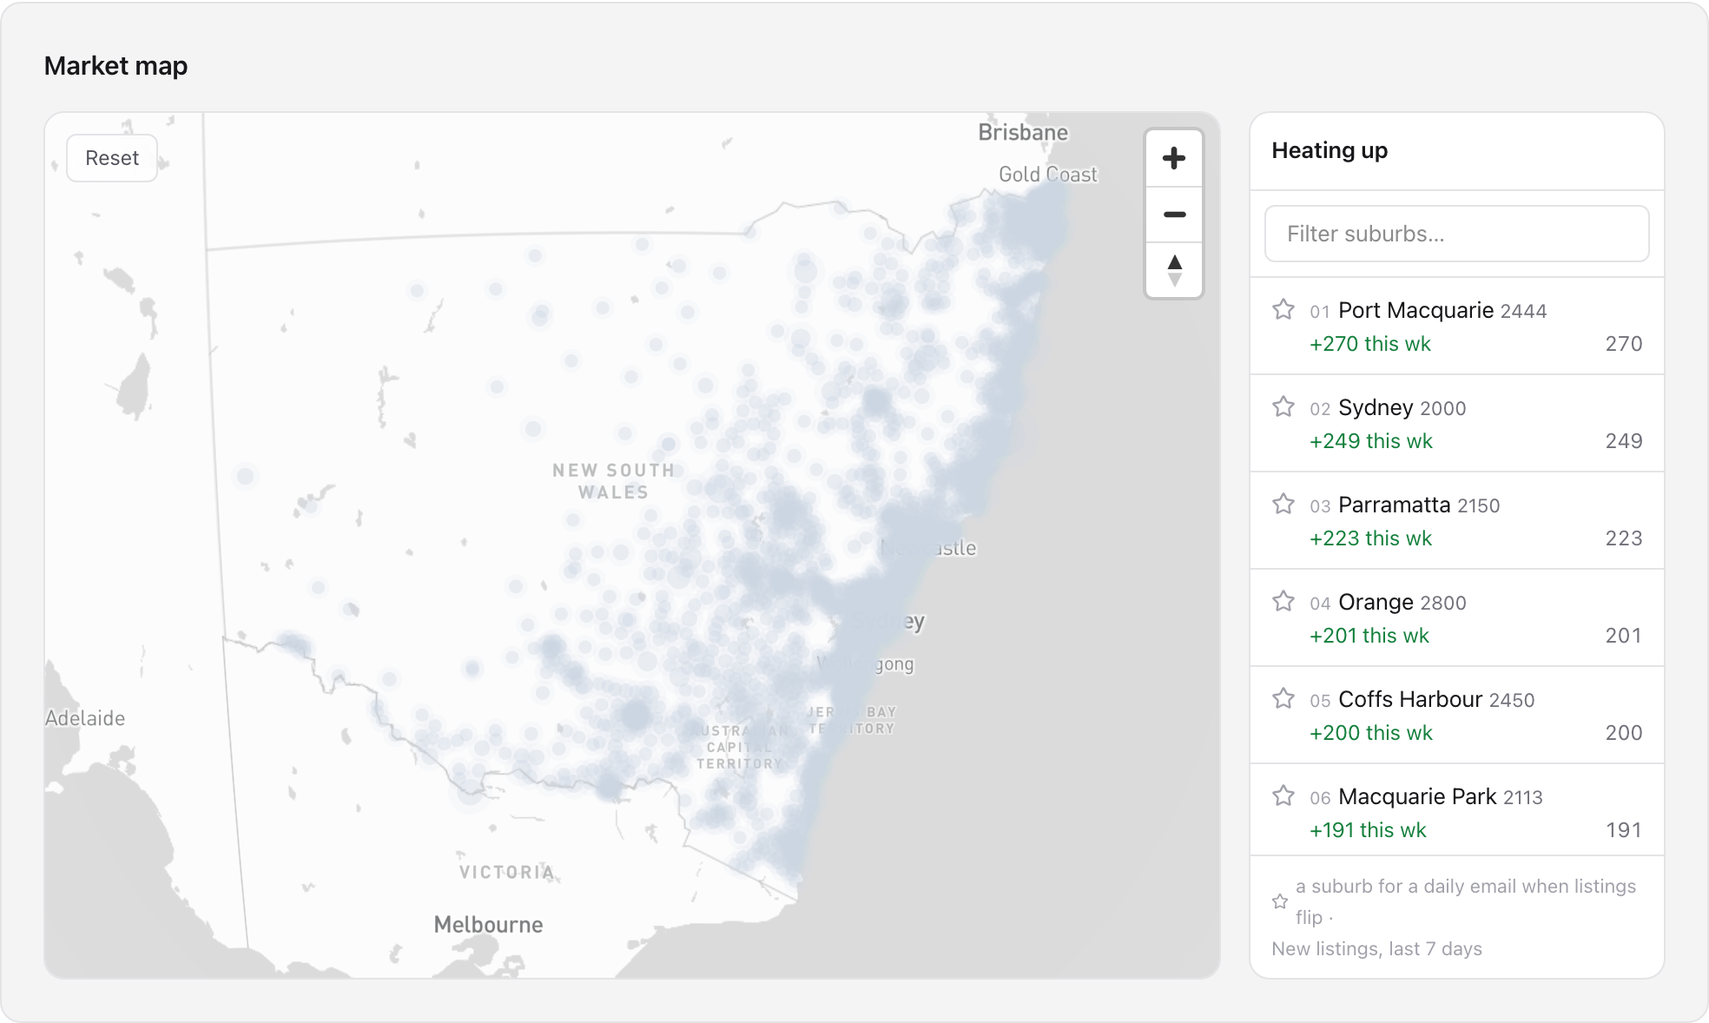Click the Market map title

coord(115,66)
